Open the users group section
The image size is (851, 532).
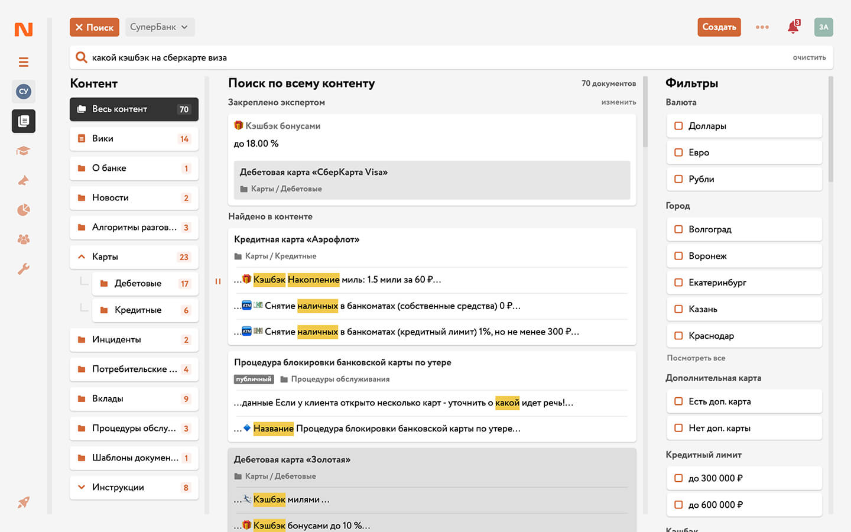[24, 239]
